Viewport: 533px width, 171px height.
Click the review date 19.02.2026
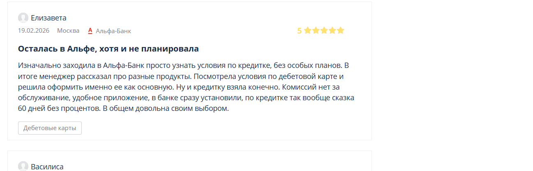[33, 31]
